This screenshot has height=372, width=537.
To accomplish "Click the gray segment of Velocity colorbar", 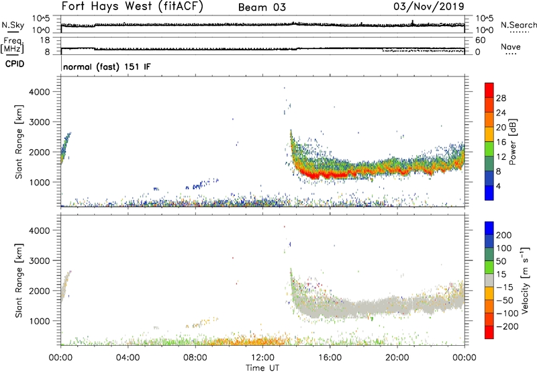I will [x=489, y=280].
